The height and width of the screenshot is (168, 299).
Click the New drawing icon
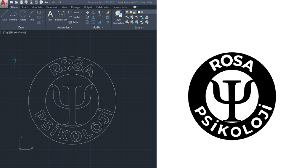(11, 2)
